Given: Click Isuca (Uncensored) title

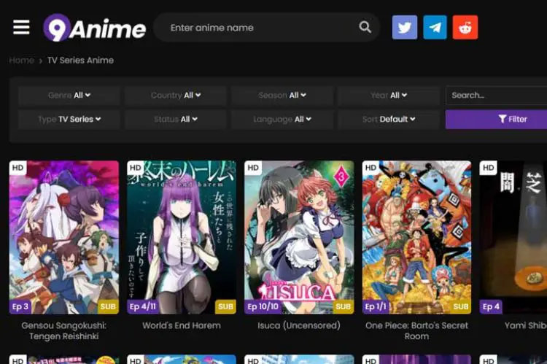Looking at the screenshot, I should point(299,325).
